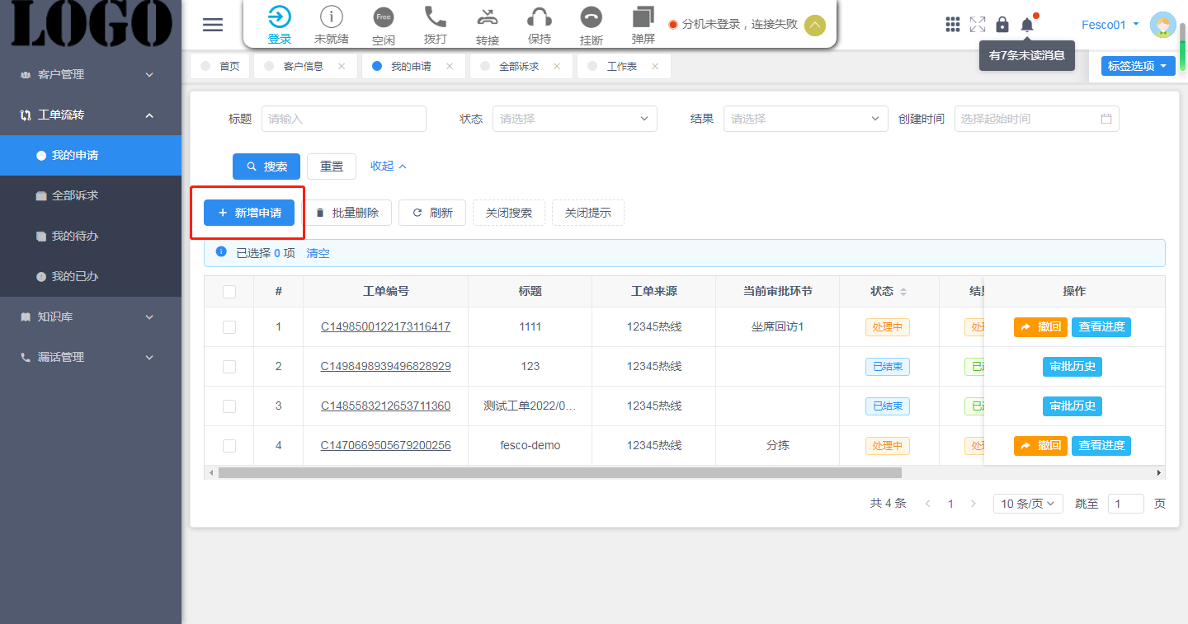Image resolution: width=1188 pixels, height=624 pixels.
Task: Check the row 4 checkbox for fesco-demo
Action: click(x=229, y=446)
